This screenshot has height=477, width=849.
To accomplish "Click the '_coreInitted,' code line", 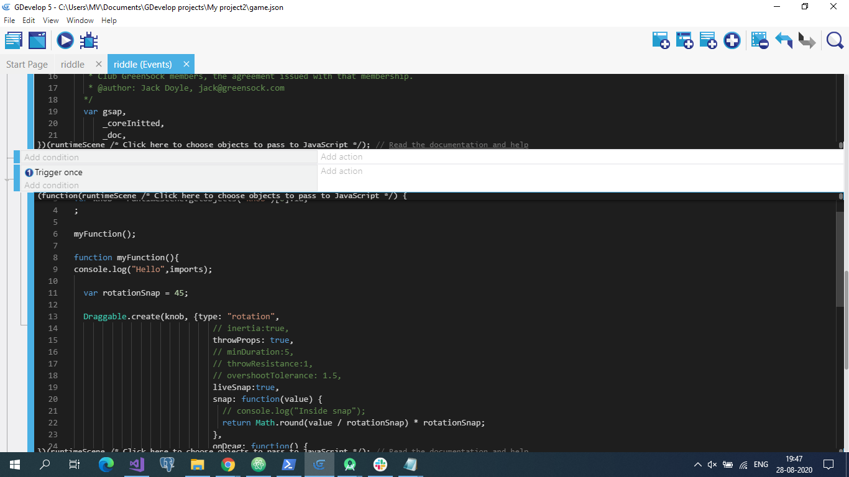I will click(133, 123).
